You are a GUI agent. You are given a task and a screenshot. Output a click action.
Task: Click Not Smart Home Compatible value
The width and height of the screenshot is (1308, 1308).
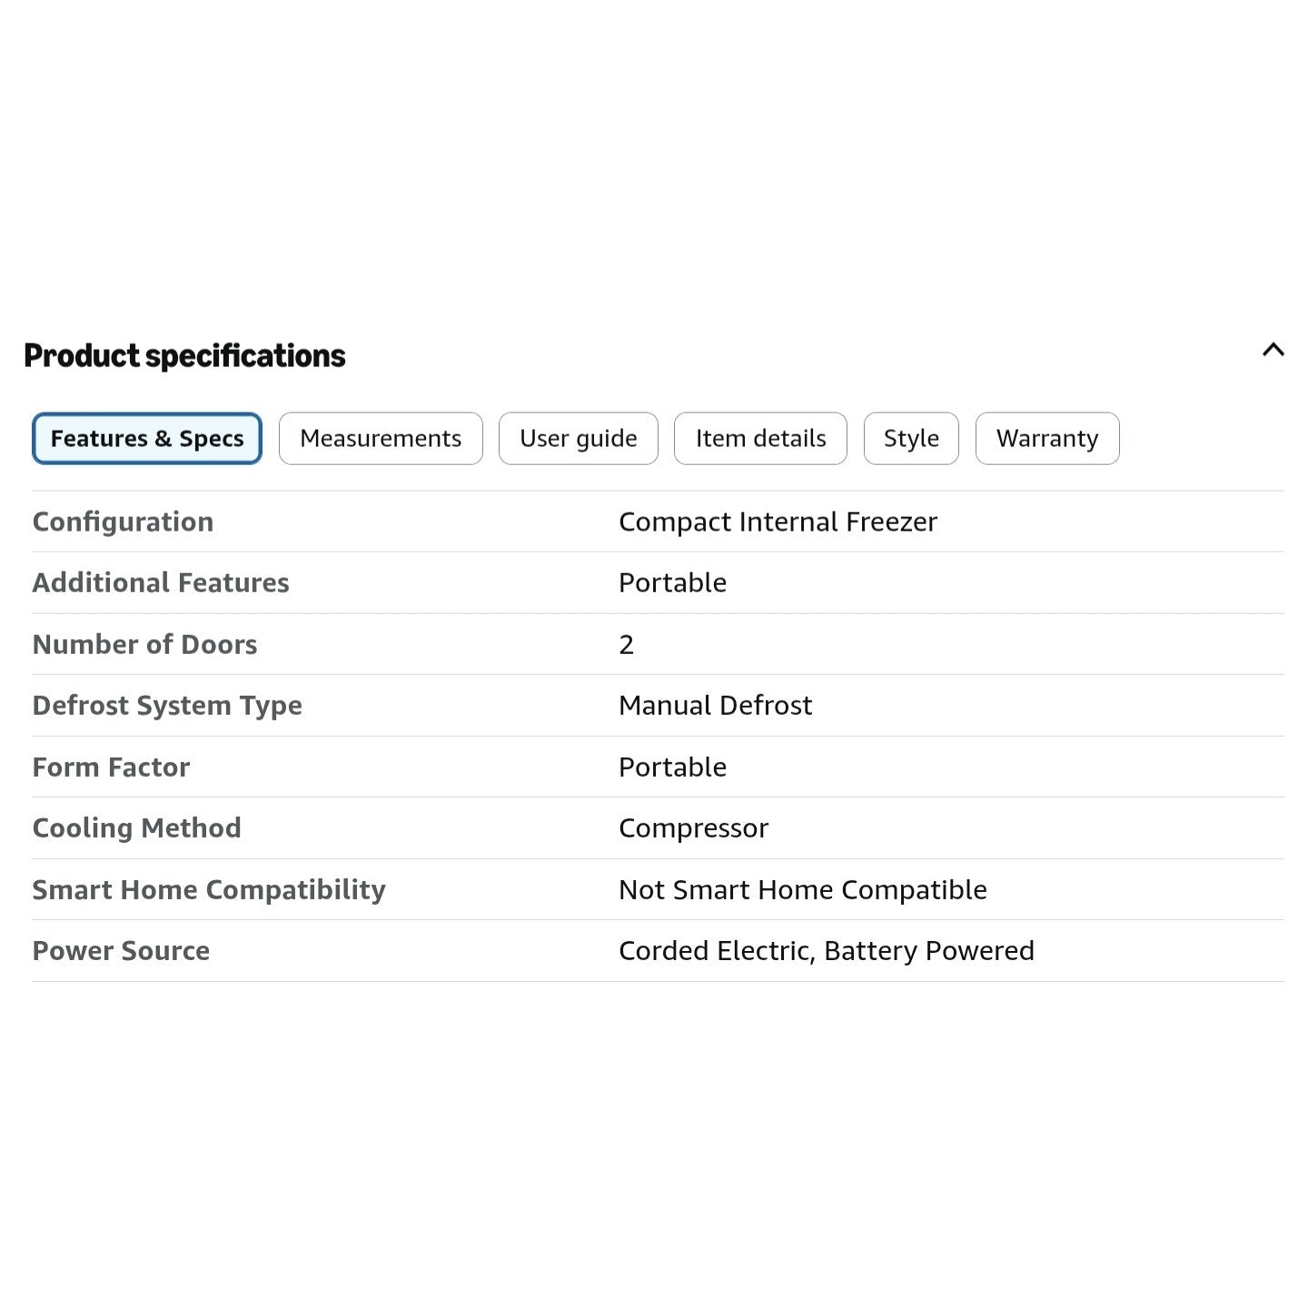803,890
